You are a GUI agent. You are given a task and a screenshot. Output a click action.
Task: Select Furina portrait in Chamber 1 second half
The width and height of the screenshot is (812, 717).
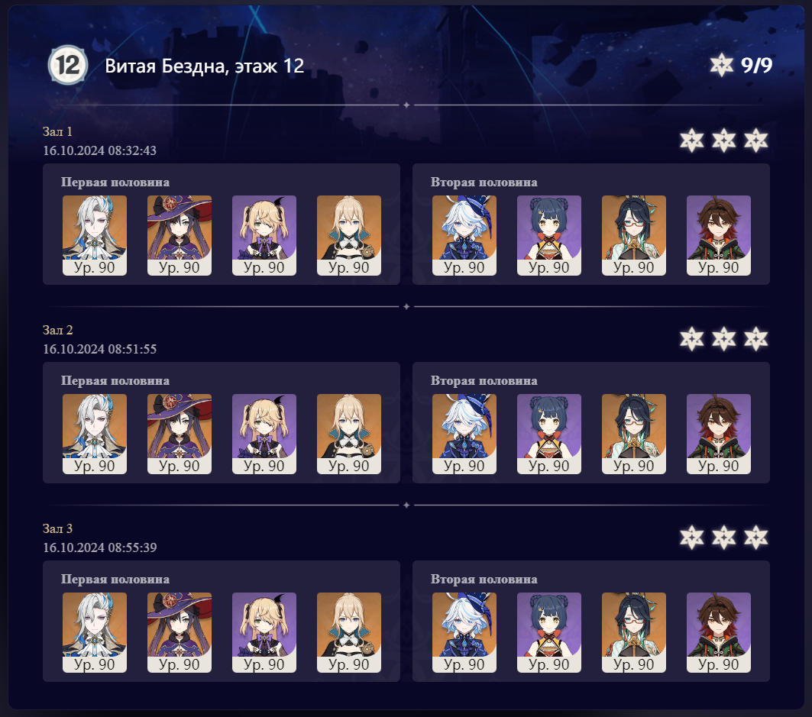point(464,235)
